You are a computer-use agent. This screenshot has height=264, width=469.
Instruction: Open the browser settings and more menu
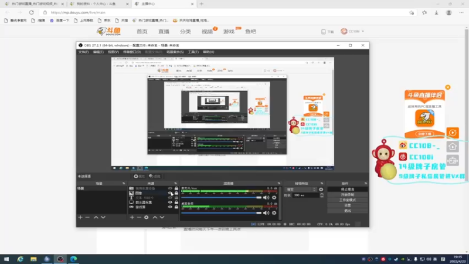[461, 12]
